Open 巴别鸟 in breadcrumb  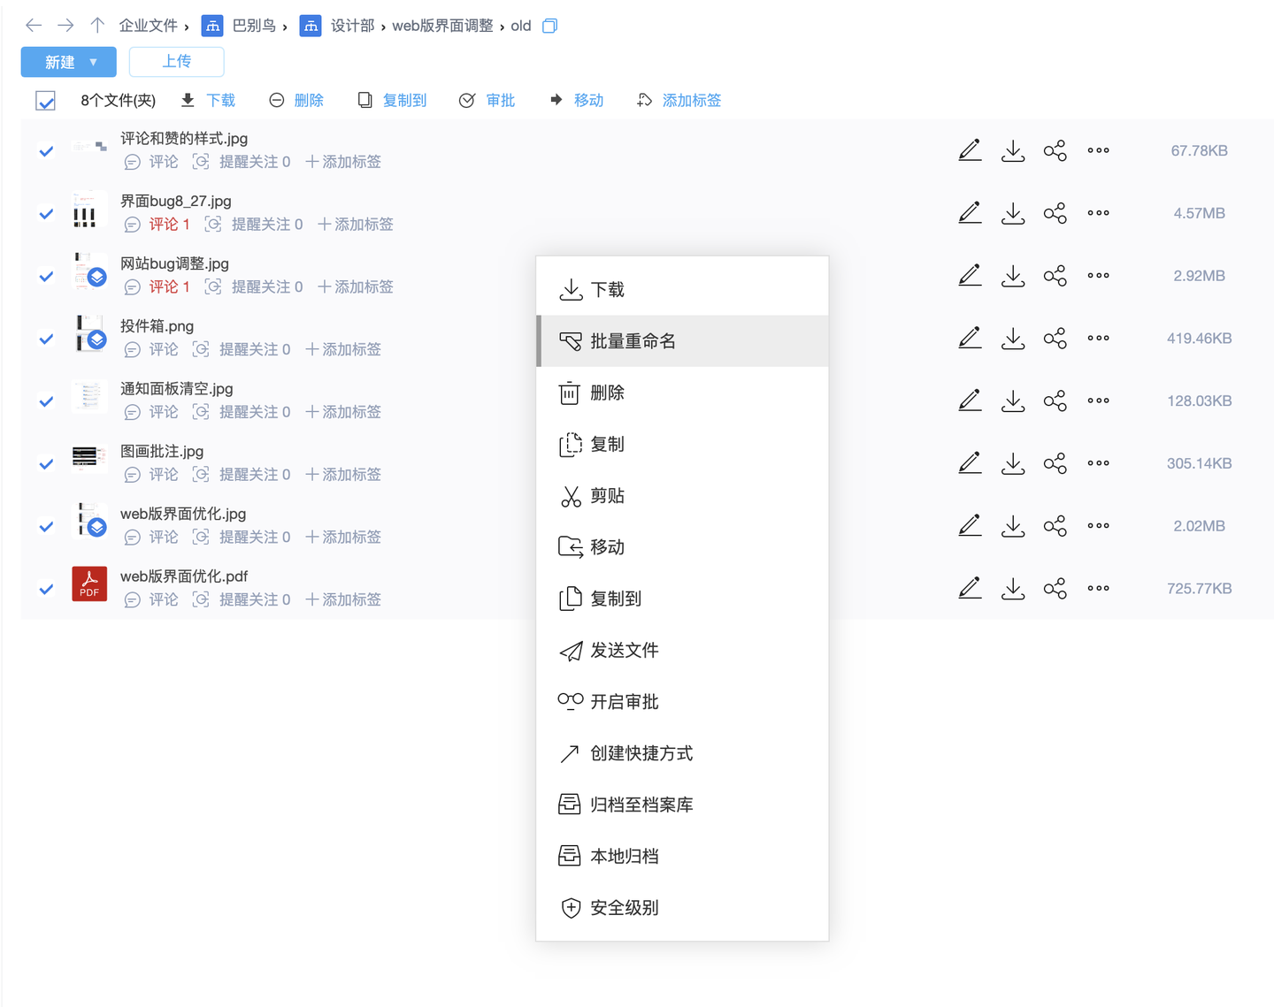(254, 26)
